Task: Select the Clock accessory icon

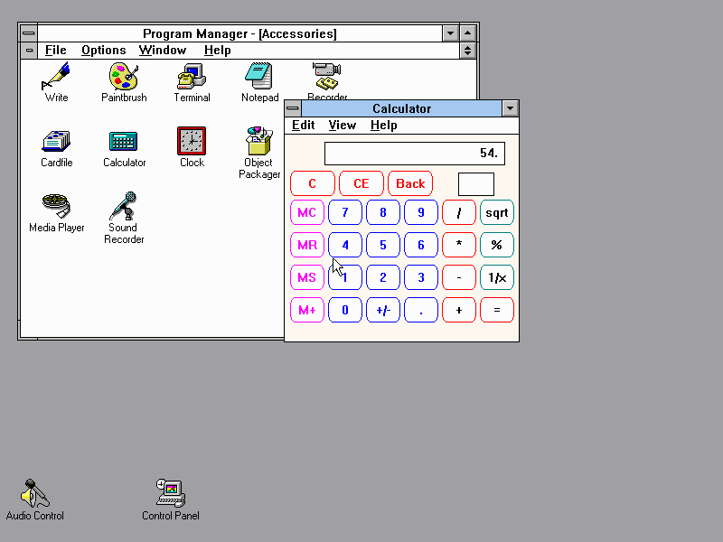Action: (x=192, y=142)
